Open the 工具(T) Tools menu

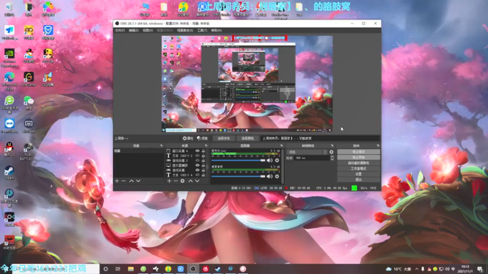point(202,30)
